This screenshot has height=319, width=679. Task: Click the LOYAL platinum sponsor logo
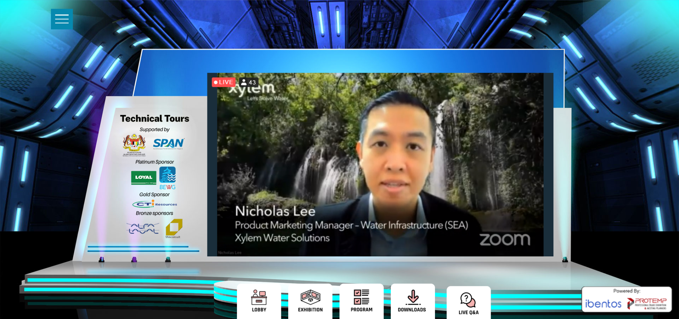pyautogui.click(x=144, y=178)
